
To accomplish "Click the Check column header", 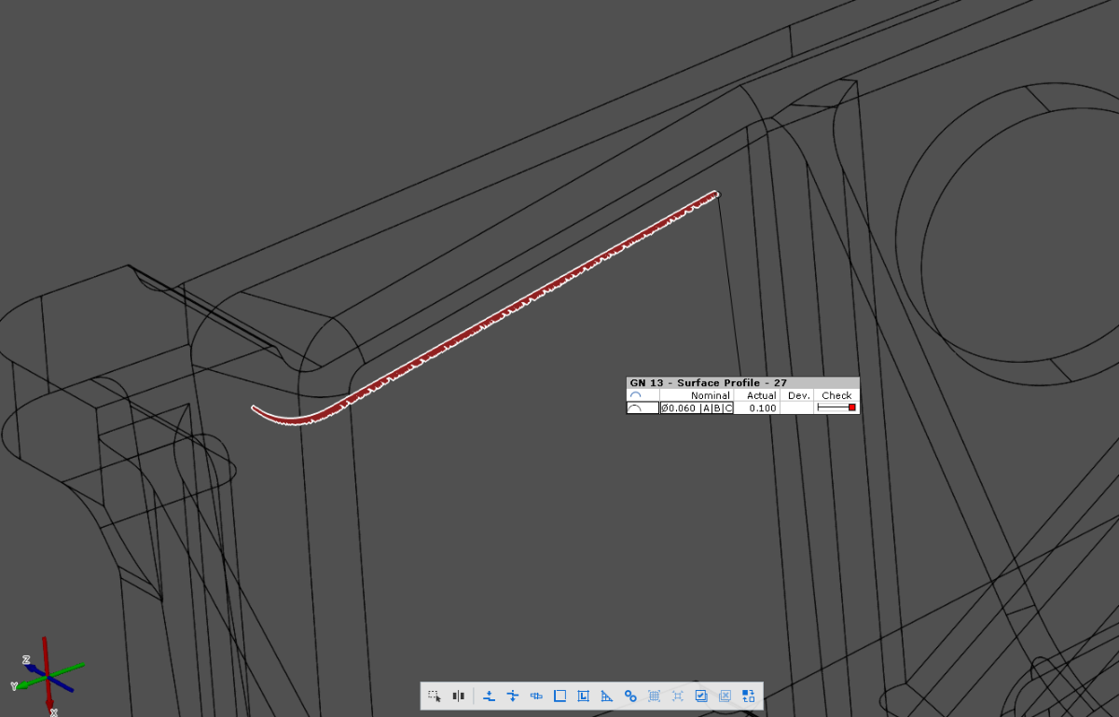I will tap(836, 395).
